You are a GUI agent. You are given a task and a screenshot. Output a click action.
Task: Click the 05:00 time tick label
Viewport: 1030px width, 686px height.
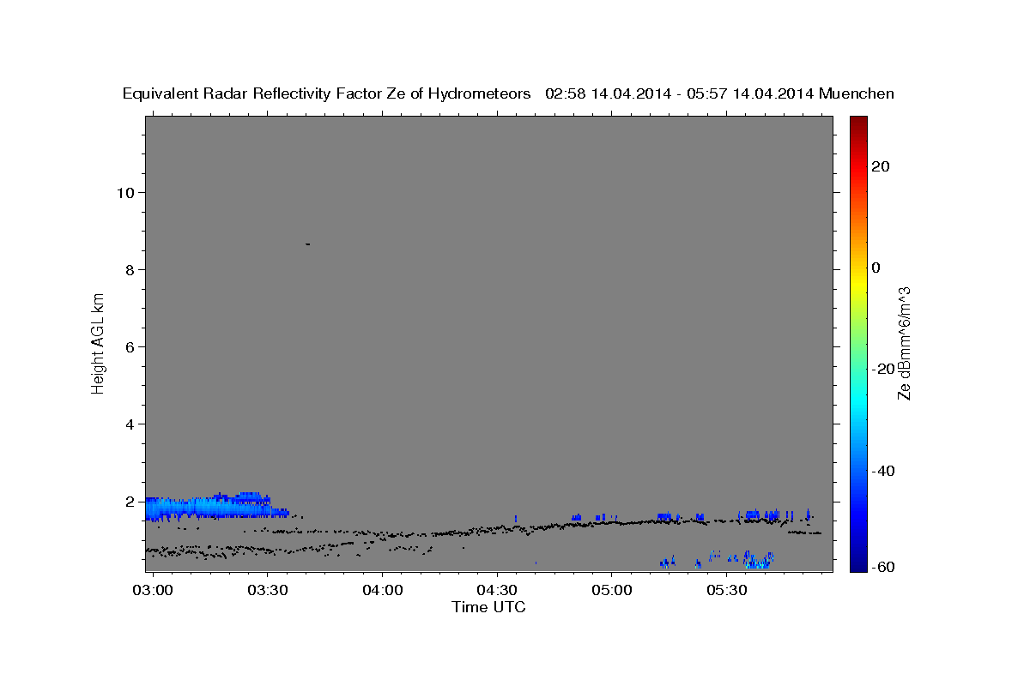pos(612,590)
